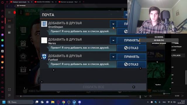
Task: Switch to the Контент на канале tab
Action: (69, 2)
